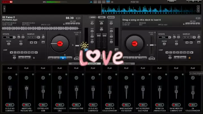Click the right channel Low EQ knob
The image size is (203, 114).
111,42
